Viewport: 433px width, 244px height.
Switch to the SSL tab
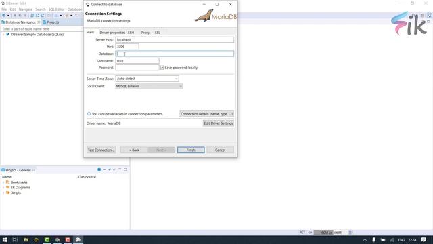pos(158,33)
